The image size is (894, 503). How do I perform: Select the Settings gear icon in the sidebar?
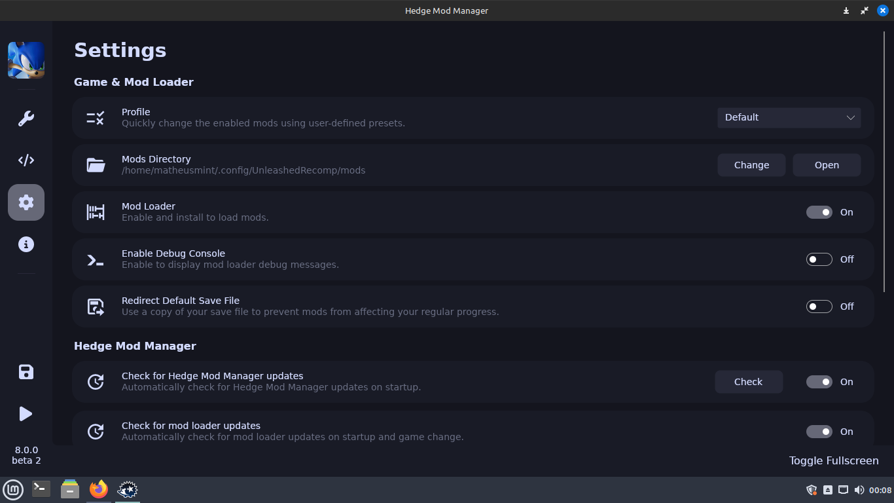[26, 202]
